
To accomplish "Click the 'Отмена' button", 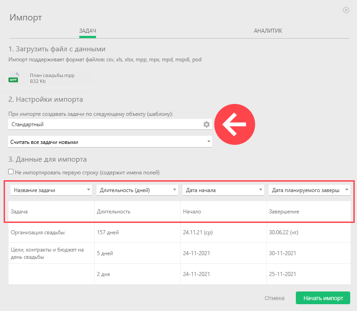I will click(x=275, y=298).
